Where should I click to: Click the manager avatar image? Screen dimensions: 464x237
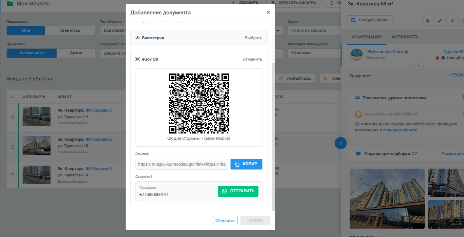(356, 55)
